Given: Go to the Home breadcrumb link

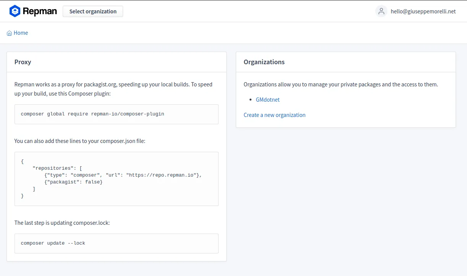Looking at the screenshot, I should pos(21,33).
